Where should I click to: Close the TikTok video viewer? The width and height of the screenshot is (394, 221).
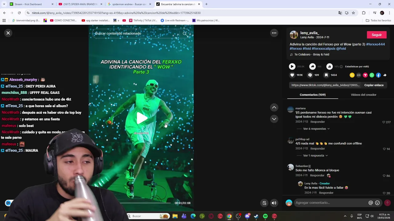click(8, 33)
